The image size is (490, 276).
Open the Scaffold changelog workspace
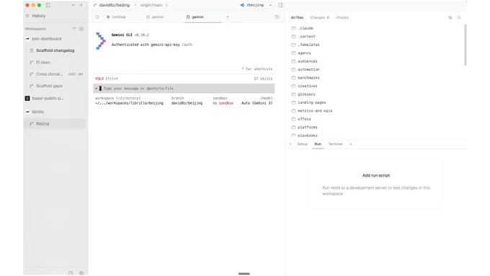(55, 50)
